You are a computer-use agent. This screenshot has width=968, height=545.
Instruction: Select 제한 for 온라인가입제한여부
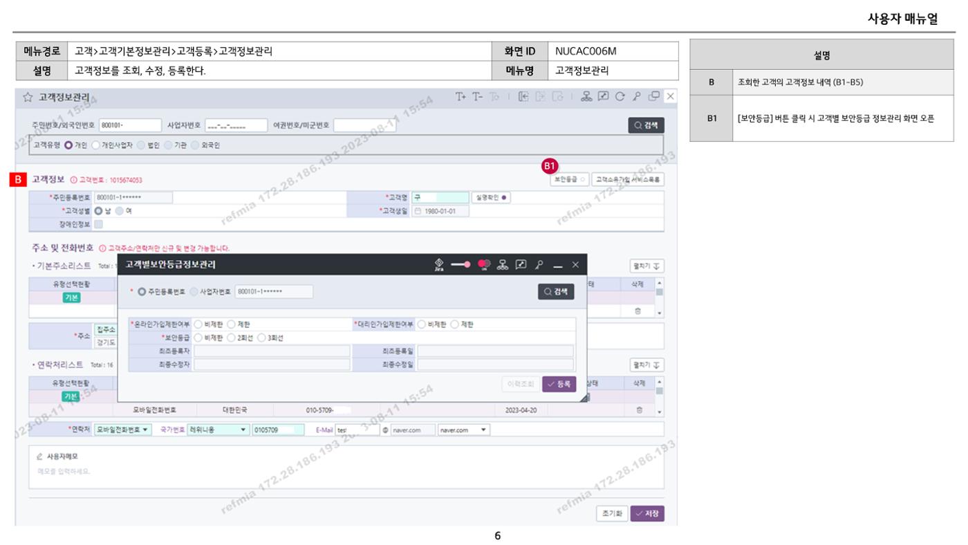pyautogui.click(x=231, y=324)
